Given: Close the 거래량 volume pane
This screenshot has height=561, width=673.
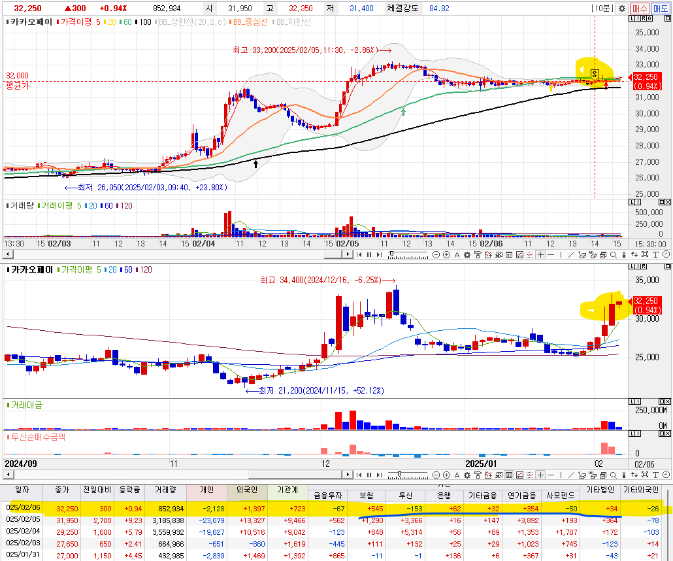Looking at the screenshot, I should point(667,202).
